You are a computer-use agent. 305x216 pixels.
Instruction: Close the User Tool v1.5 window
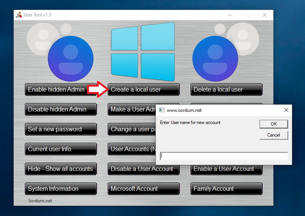[x=265, y=15]
